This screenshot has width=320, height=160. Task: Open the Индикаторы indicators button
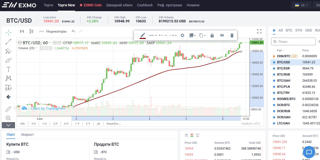click(53, 31)
